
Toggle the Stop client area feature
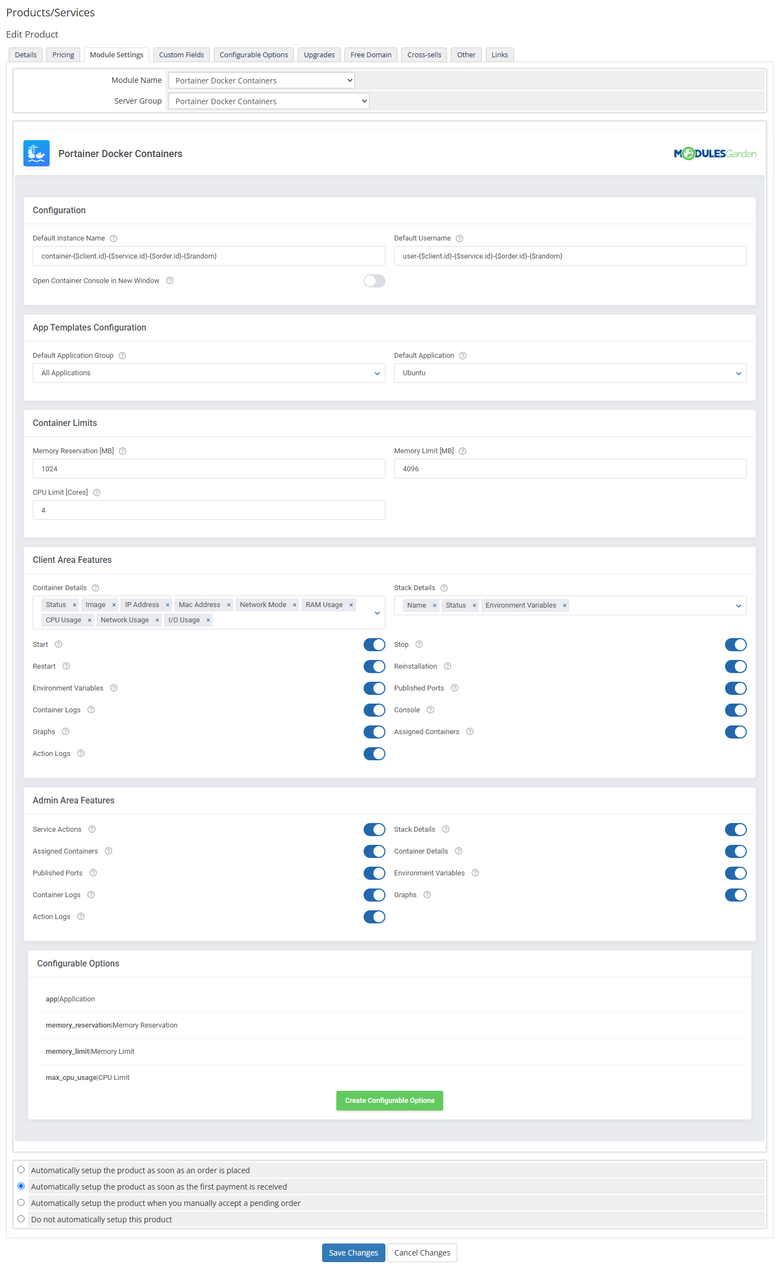coord(736,645)
